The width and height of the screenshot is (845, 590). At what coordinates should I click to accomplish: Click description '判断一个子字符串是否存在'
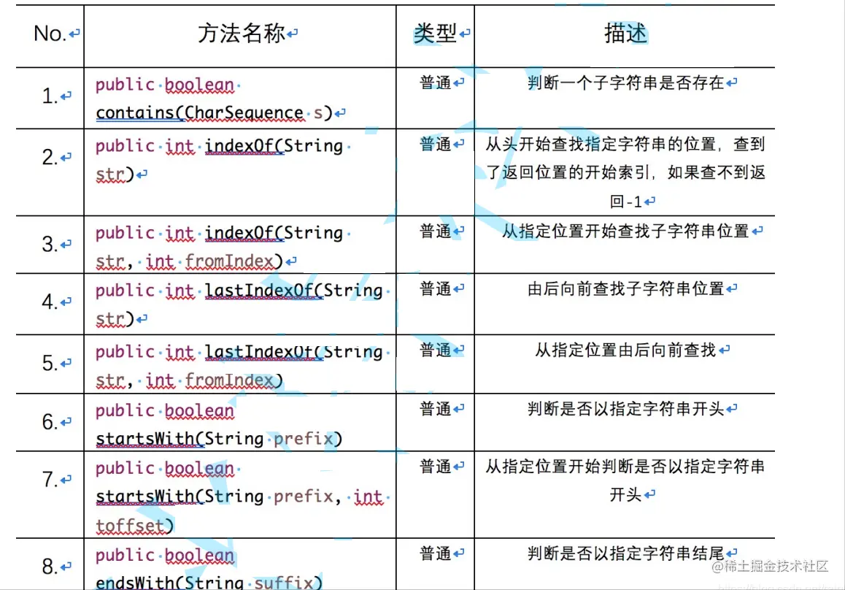[x=625, y=83]
